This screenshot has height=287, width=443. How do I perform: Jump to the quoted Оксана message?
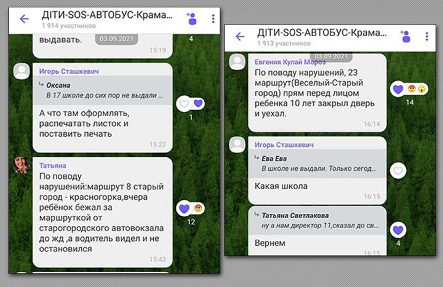click(x=102, y=90)
